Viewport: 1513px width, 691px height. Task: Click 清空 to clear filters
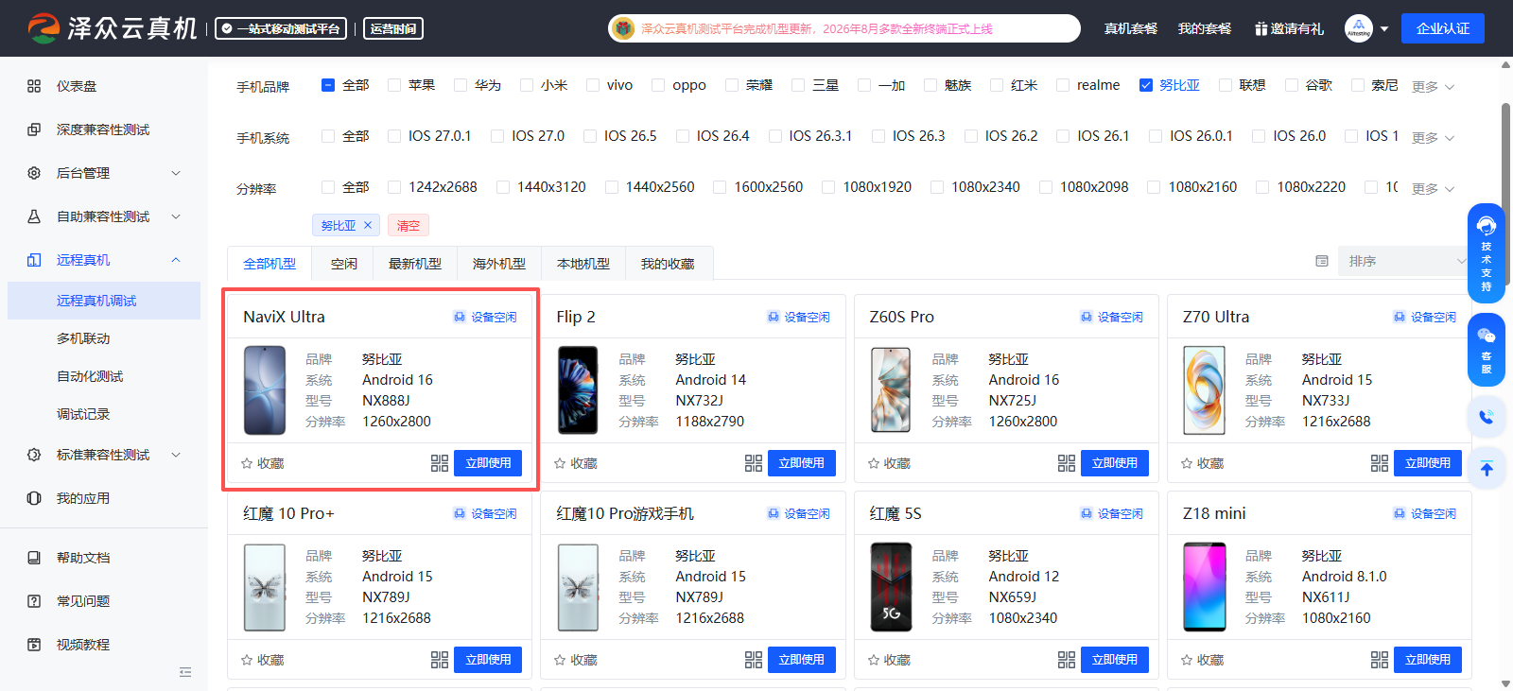pos(409,225)
